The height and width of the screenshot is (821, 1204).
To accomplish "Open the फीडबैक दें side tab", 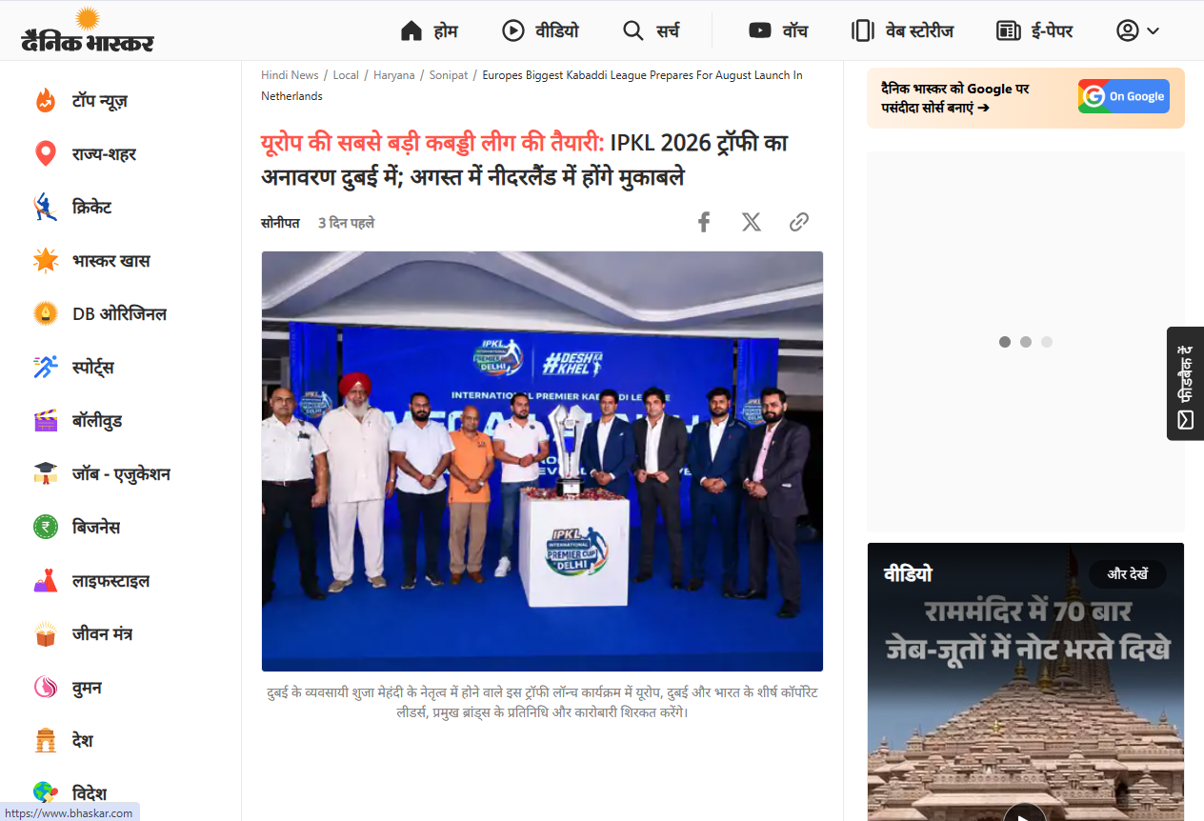I will click(x=1185, y=383).
